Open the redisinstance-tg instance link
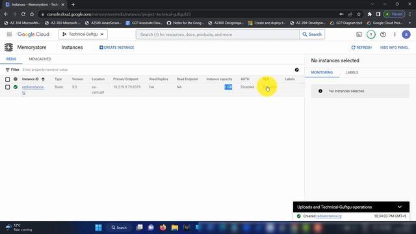The height and width of the screenshot is (234, 416). [x=33, y=90]
